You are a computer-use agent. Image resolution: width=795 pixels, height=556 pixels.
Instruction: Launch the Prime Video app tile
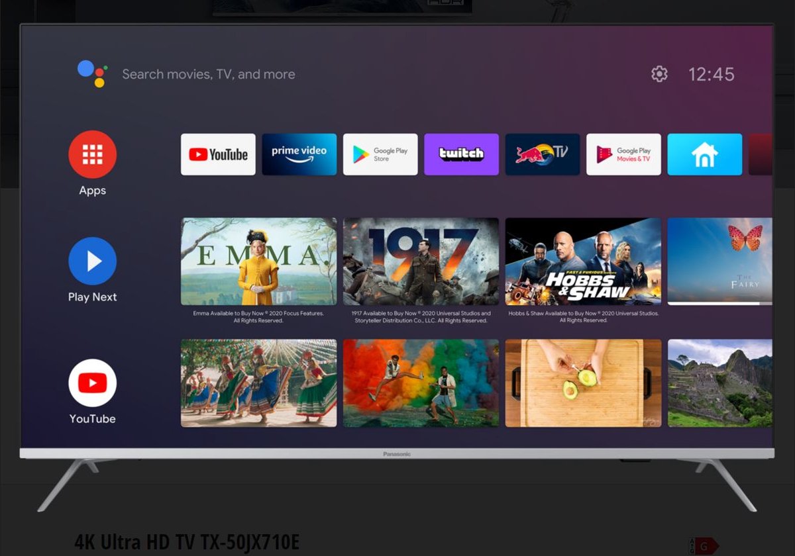point(299,154)
